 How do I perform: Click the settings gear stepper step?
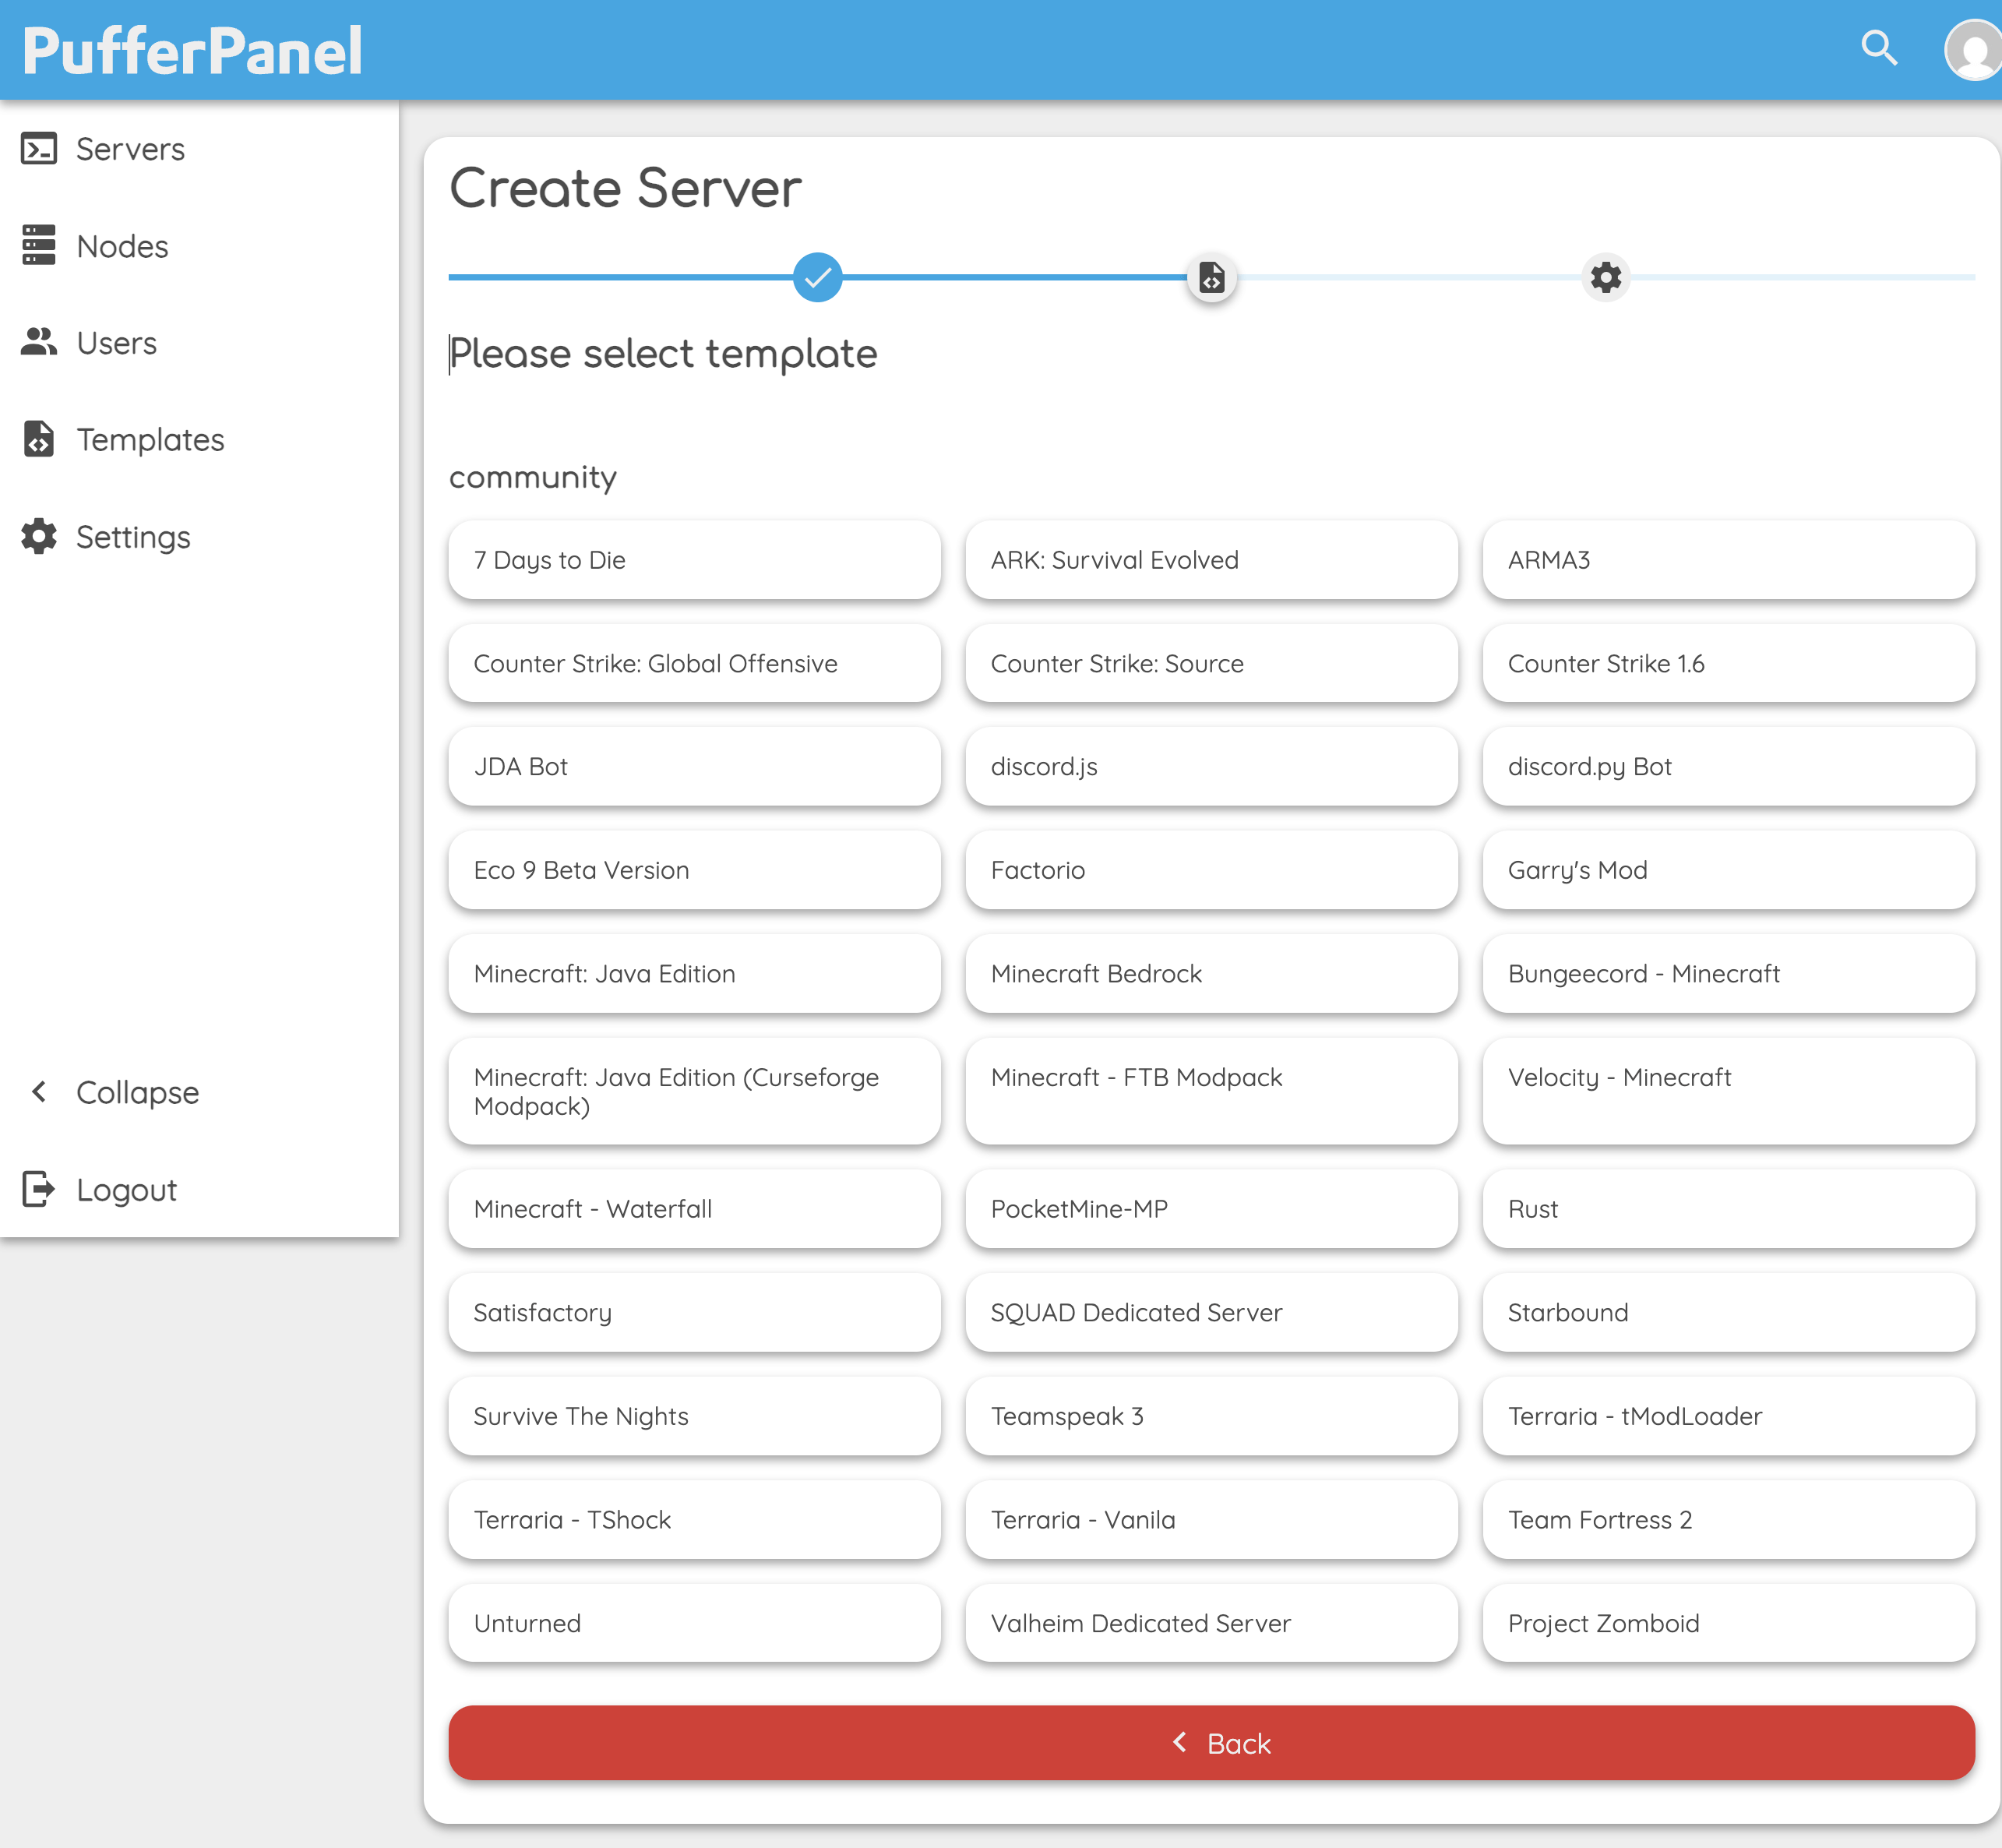[x=1606, y=277]
